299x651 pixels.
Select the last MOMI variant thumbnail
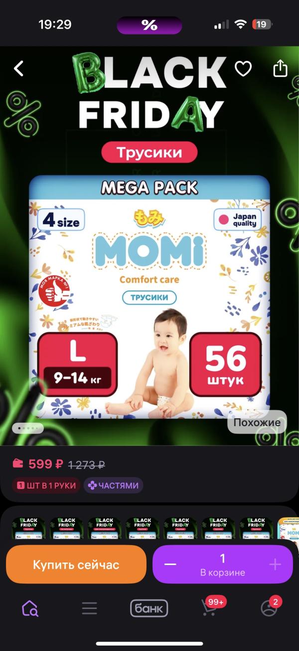click(289, 528)
